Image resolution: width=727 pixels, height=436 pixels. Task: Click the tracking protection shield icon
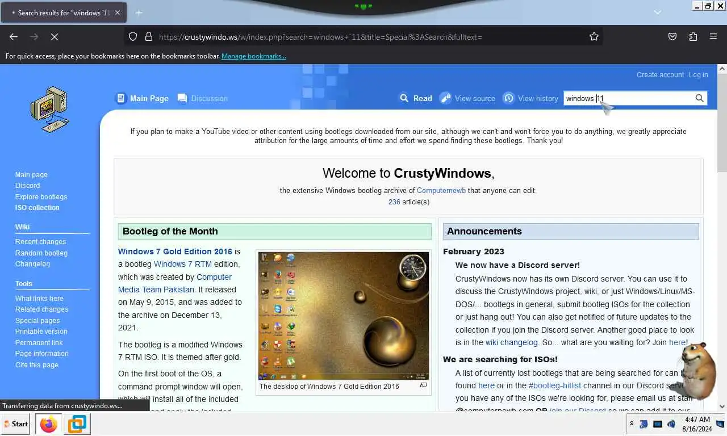coord(133,36)
